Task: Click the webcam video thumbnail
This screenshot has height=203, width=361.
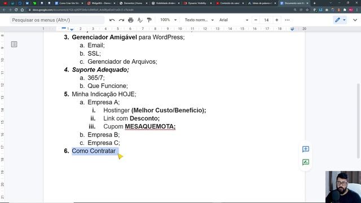Action: (343, 187)
